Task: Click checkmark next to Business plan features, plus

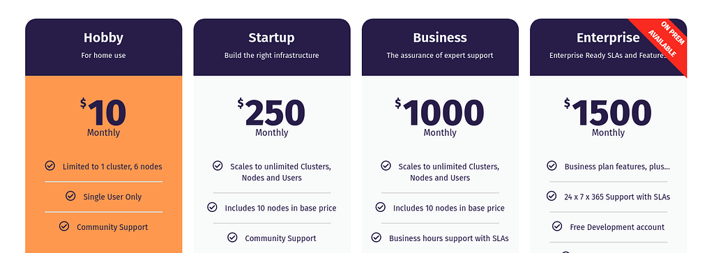Action: pyautogui.click(x=552, y=166)
